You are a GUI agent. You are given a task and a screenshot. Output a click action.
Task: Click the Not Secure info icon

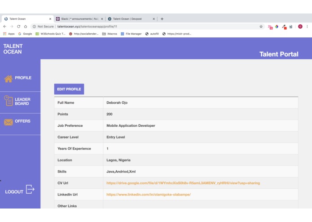[34, 27]
